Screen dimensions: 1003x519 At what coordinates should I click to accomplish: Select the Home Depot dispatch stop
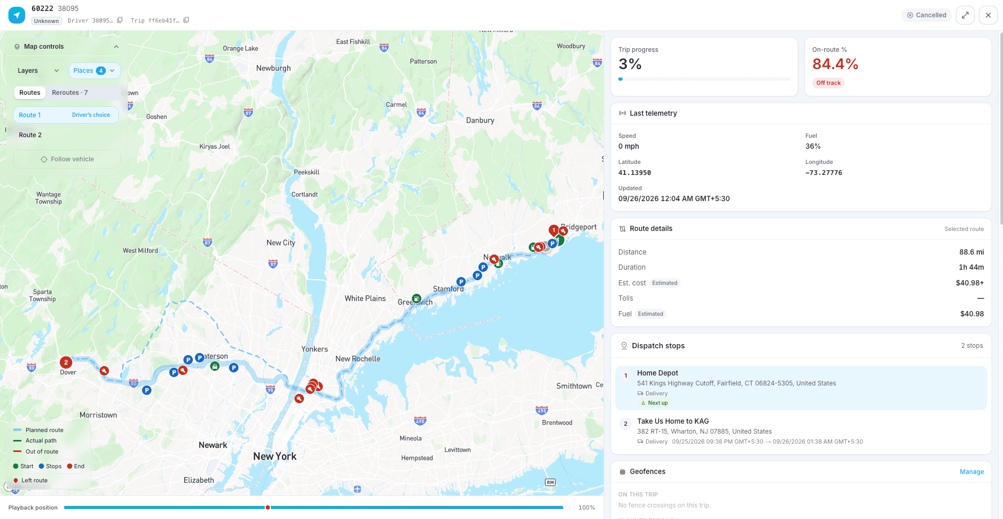(x=801, y=388)
